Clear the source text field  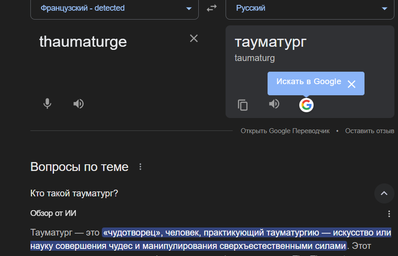point(194,39)
